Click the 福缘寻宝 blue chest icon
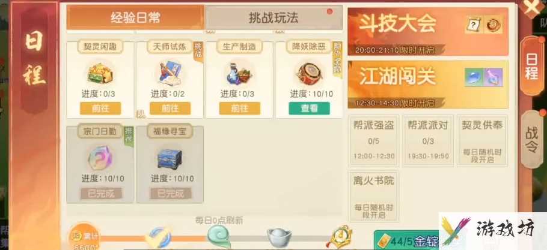 pyautogui.click(x=170, y=158)
